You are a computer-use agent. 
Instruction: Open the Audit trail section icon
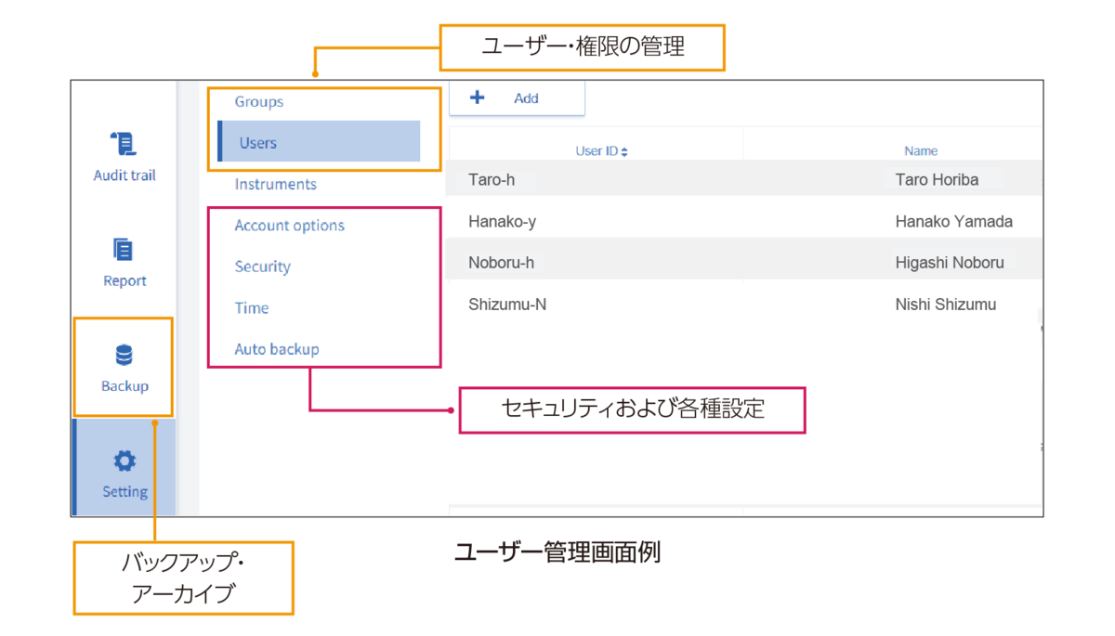(124, 145)
